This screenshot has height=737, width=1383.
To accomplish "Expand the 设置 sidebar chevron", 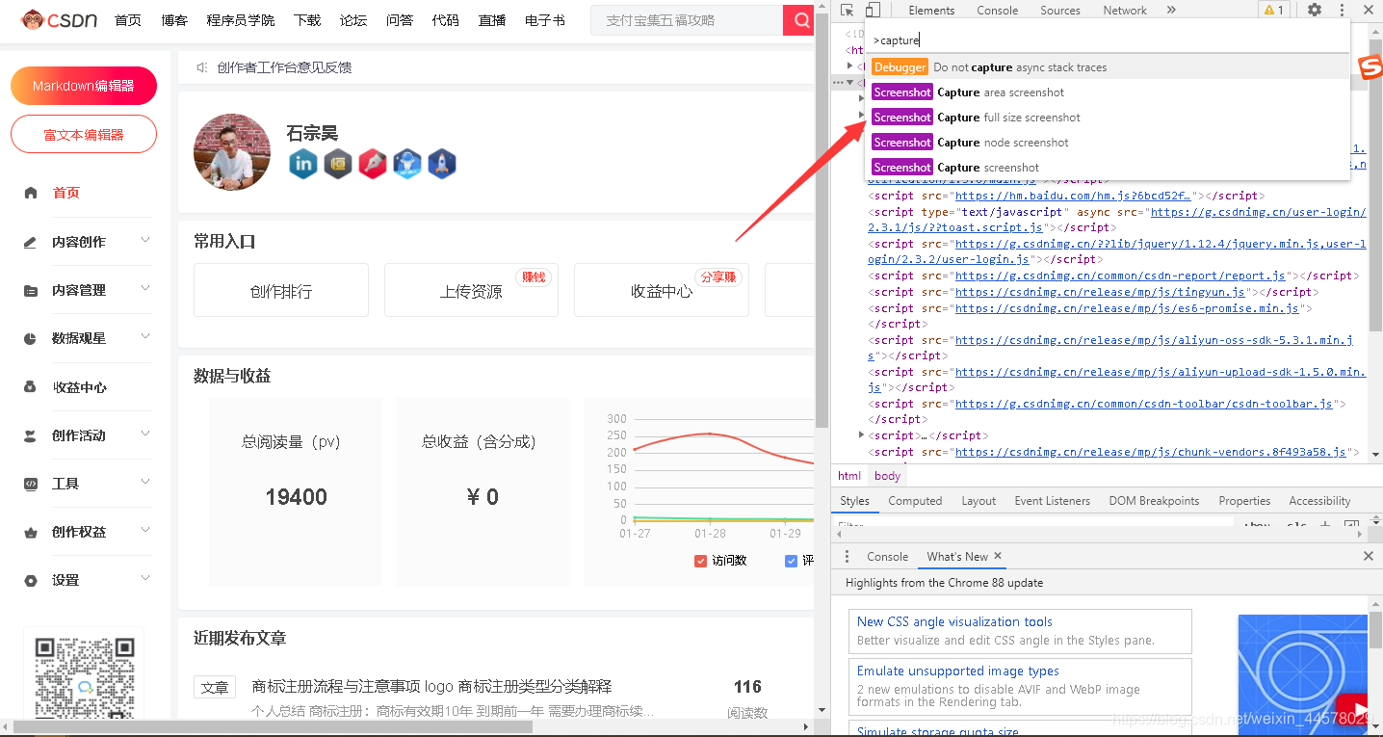I will pos(145,578).
